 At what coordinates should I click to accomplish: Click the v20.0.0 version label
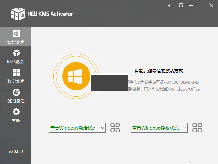click(x=15, y=151)
